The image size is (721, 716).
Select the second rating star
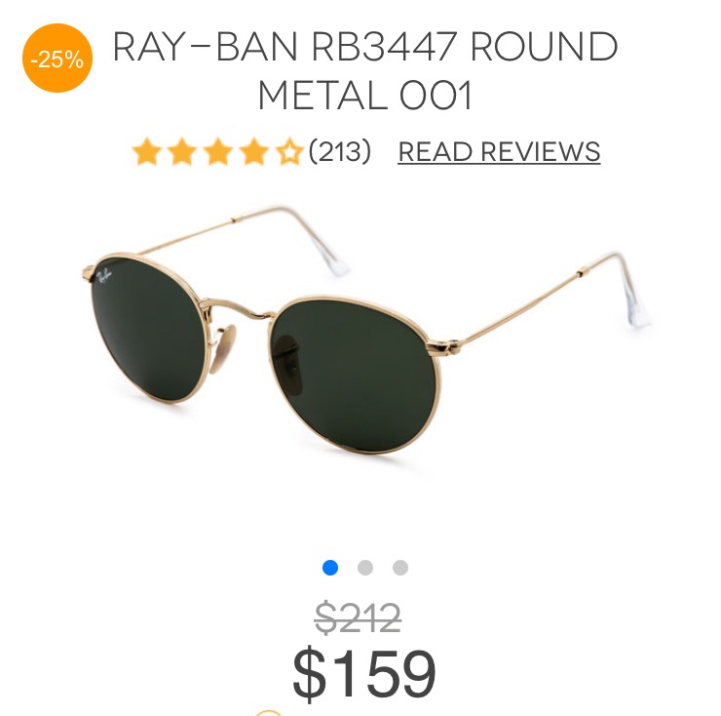[x=182, y=151]
